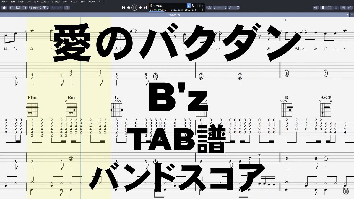Image resolution: width=354 pixels, height=199 pixels.
Task: Open the ウィンドウ menu
Action: (x=92, y=1)
